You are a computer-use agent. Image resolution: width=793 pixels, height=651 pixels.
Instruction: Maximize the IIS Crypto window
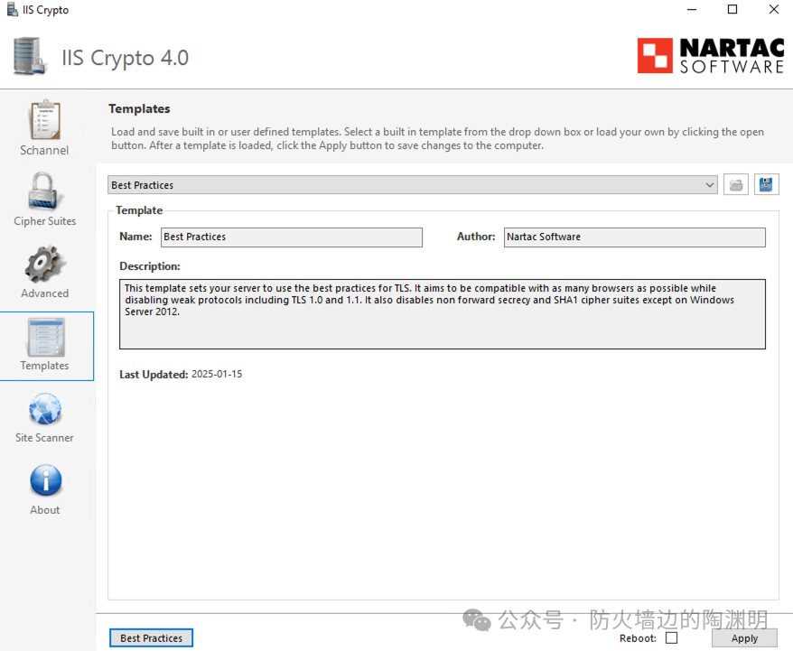click(732, 10)
